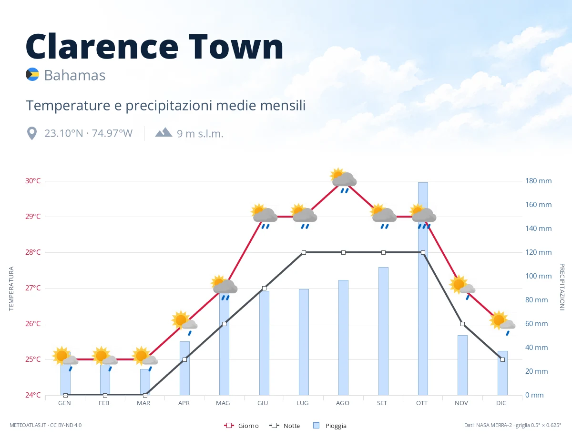Click the 60 mm axis label
Screen dimensions: 572x438
coord(537,324)
